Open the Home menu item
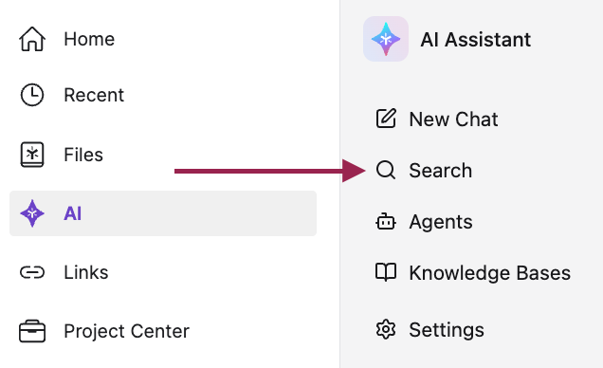 click(x=89, y=39)
